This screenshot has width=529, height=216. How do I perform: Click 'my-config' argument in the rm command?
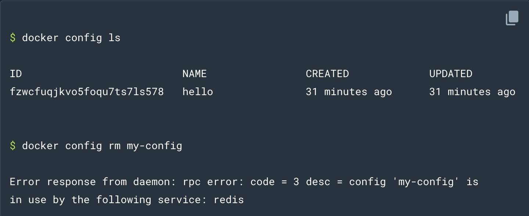point(155,146)
